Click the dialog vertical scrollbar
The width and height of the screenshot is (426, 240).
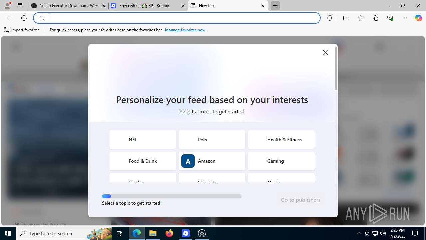click(x=336, y=69)
